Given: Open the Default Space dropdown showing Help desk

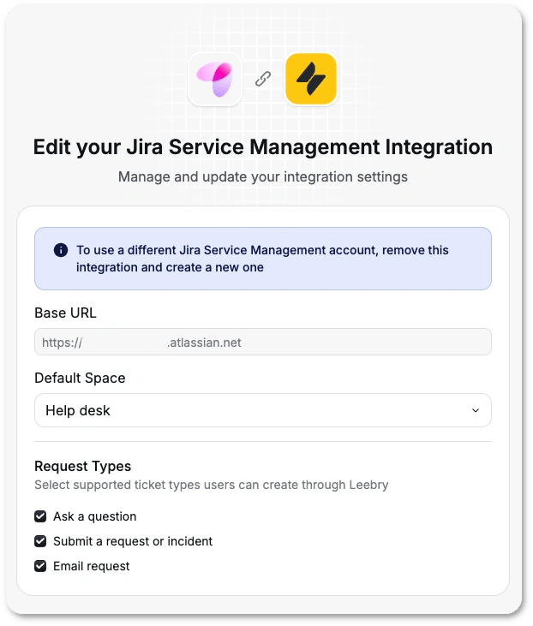Looking at the screenshot, I should (263, 410).
